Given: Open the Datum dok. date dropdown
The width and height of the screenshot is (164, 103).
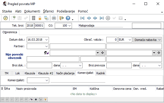Looking at the screenshot, I should tap(47, 40).
